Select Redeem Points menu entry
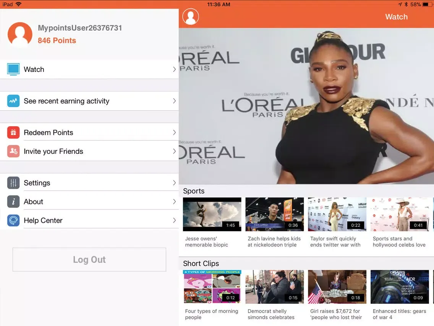 click(89, 132)
